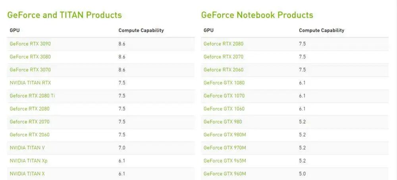Open the GeForce GTX 960M link
The width and height of the screenshot is (397, 180).
point(225,174)
